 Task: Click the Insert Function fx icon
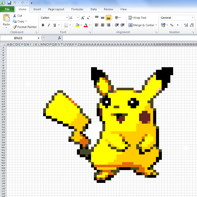tap(60, 38)
